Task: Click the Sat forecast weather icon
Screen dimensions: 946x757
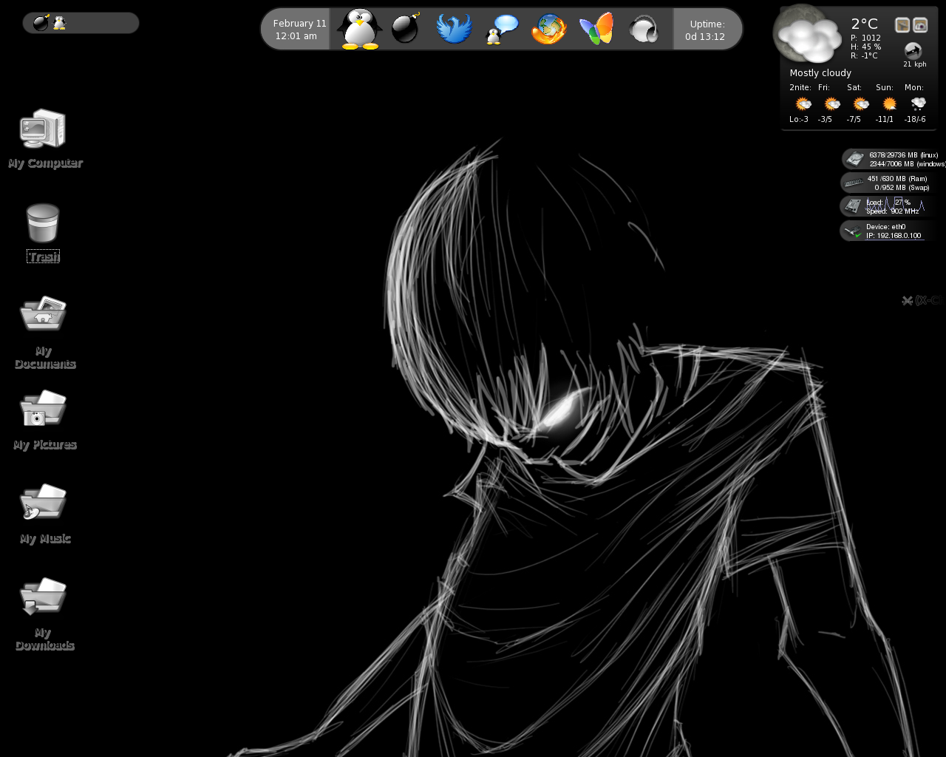Action: pyautogui.click(x=861, y=103)
